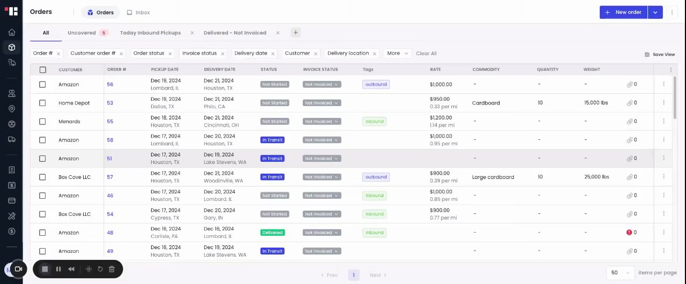The width and height of the screenshot is (686, 284).
Task: Open the wrench tools icon in sidebar
Action: 12,216
